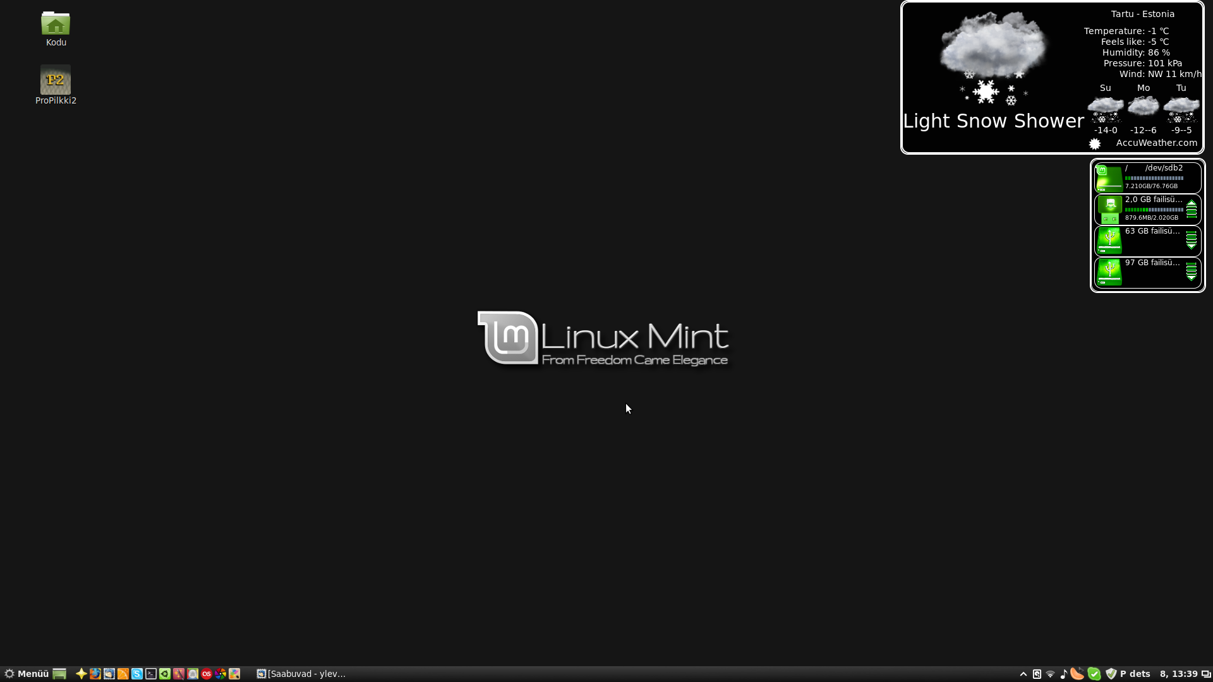Open the ProPilkki2 fishing game

[x=55, y=80]
